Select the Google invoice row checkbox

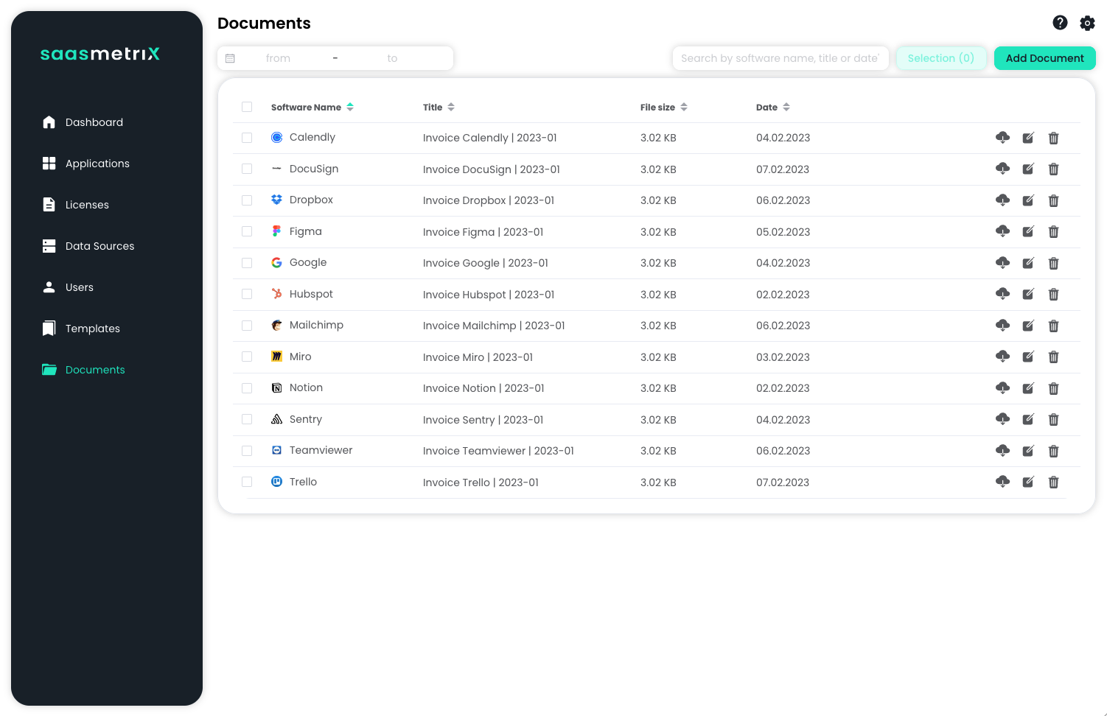[247, 263]
